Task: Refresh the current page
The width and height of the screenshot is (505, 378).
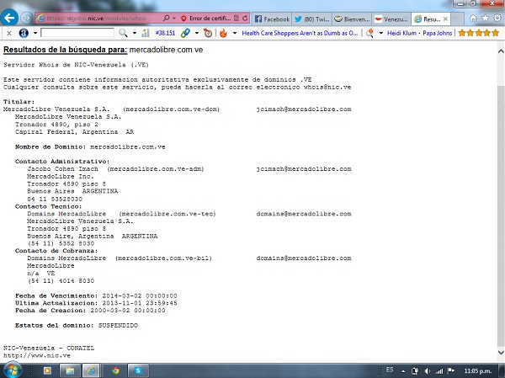Action: pyautogui.click(x=245, y=19)
